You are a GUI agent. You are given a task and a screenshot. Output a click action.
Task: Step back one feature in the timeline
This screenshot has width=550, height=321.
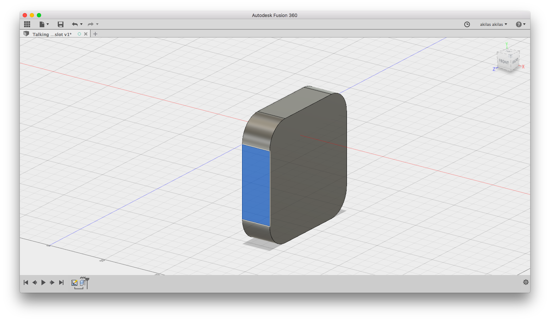point(35,282)
